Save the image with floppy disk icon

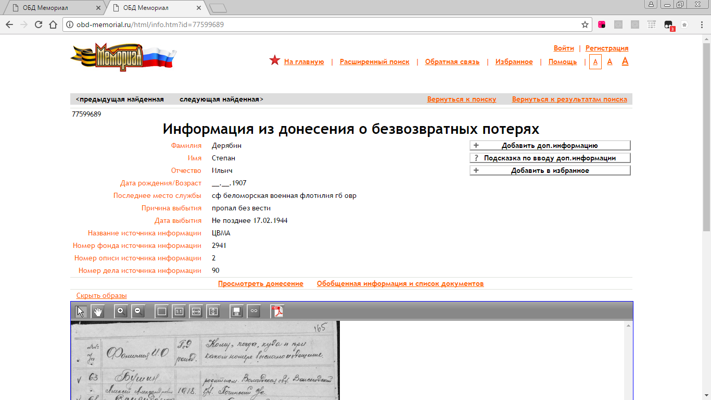[x=236, y=311]
